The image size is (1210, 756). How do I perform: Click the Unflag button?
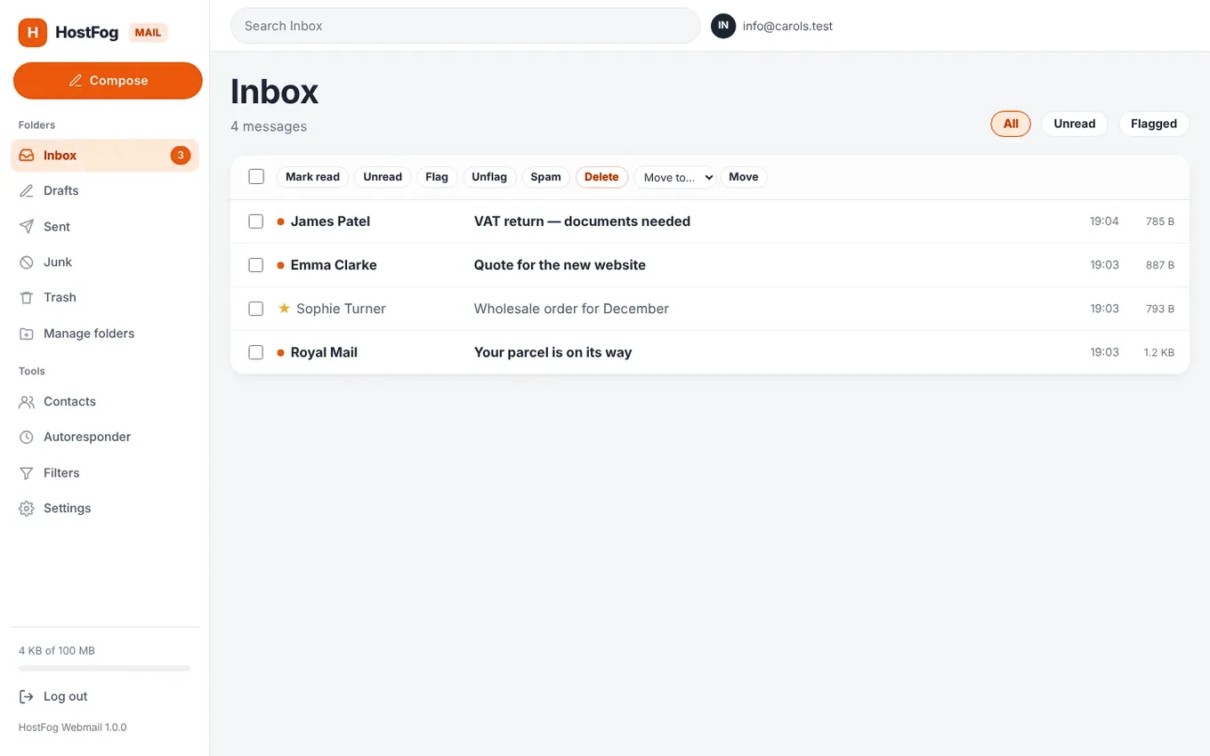(x=489, y=177)
